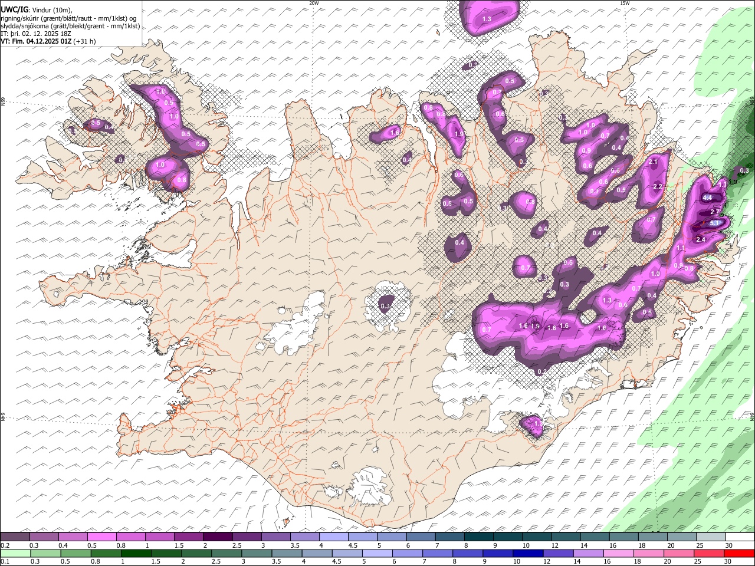Click the bright red swatch ending the lower legend
Screen dimensions: 755x566
(x=740, y=554)
